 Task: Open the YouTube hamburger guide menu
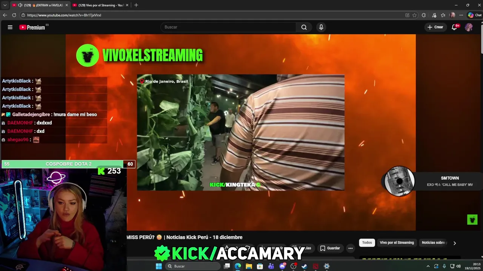(x=10, y=27)
